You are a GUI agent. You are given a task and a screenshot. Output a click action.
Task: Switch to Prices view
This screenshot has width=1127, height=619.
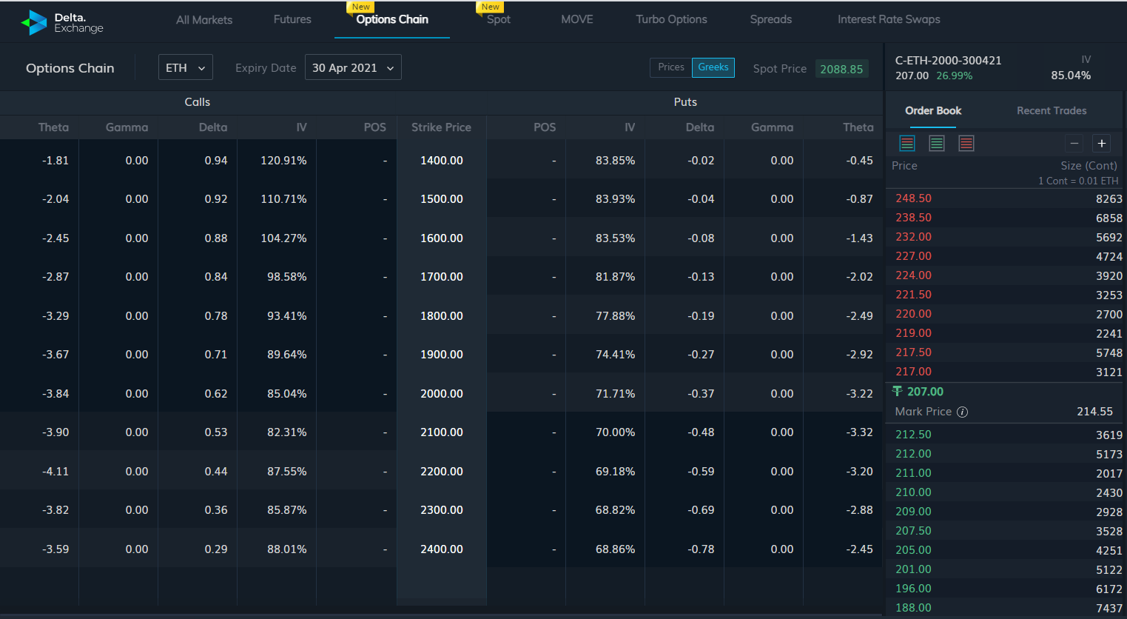(x=670, y=67)
